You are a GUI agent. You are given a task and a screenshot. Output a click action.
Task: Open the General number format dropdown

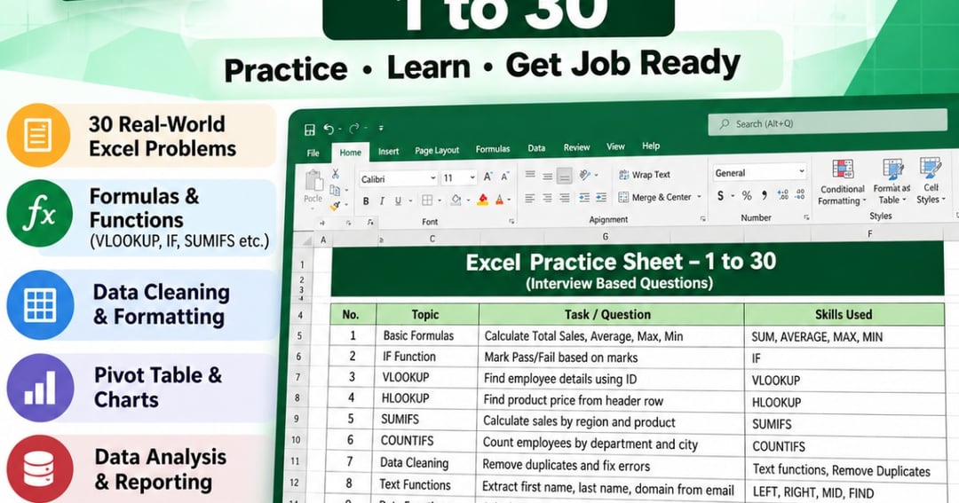click(801, 172)
